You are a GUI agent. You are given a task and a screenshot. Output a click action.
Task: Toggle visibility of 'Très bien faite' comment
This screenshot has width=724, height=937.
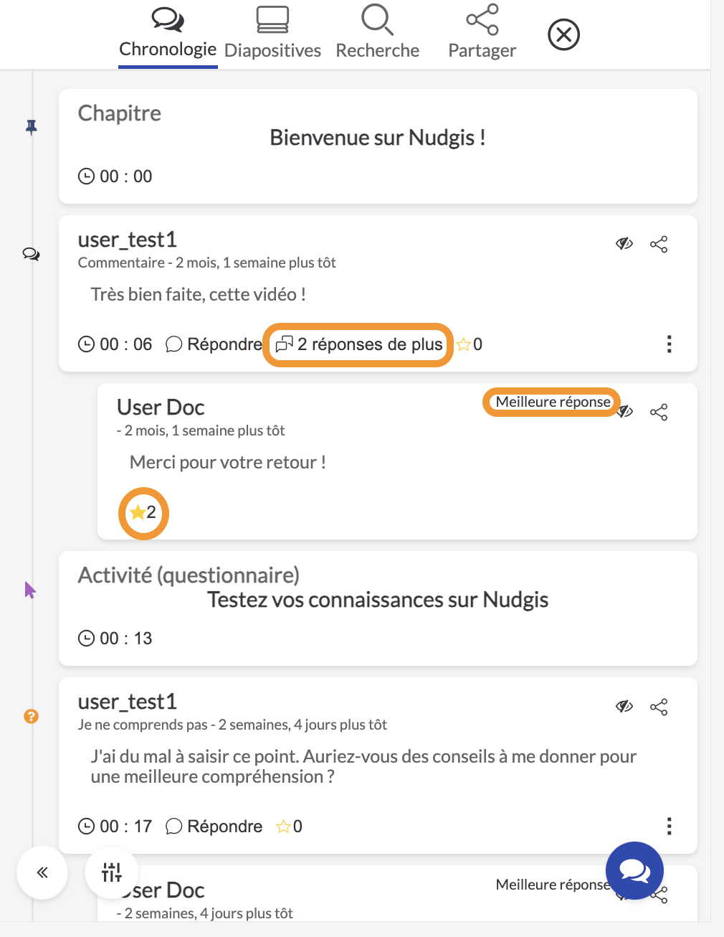[624, 244]
